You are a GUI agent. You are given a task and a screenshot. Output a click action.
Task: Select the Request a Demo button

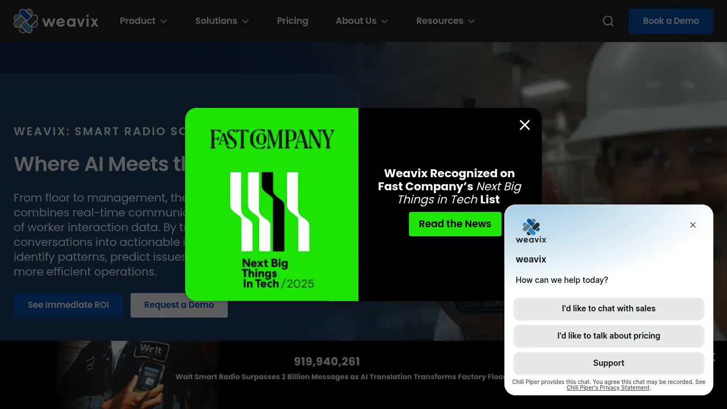(x=179, y=305)
